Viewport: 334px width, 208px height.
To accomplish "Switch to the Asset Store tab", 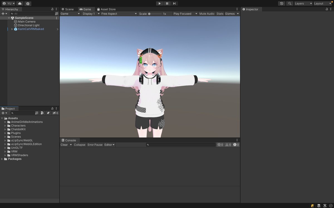I will pos(106,9).
